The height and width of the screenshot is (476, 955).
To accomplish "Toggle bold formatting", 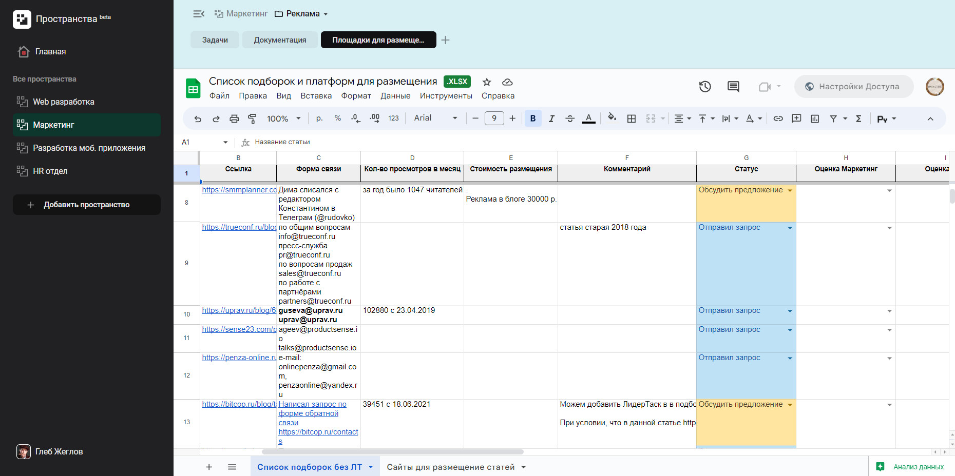I will coord(533,118).
